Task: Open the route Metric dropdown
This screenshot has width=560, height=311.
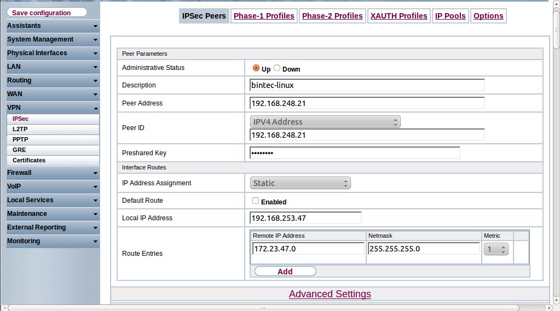Action: [496, 249]
